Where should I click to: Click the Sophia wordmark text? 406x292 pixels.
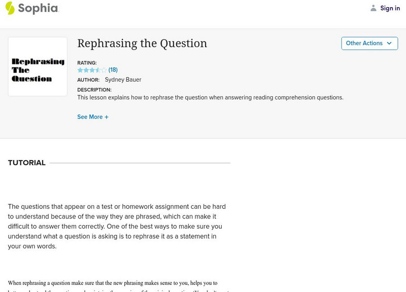click(38, 8)
